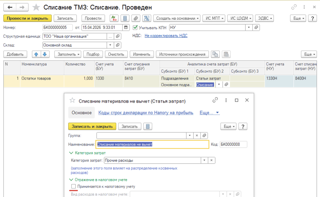Click the 'Наименование' text field
The height and width of the screenshot is (197, 320).
point(152,144)
